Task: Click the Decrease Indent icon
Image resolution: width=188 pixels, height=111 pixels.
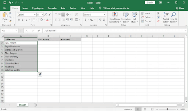Action: [67, 20]
